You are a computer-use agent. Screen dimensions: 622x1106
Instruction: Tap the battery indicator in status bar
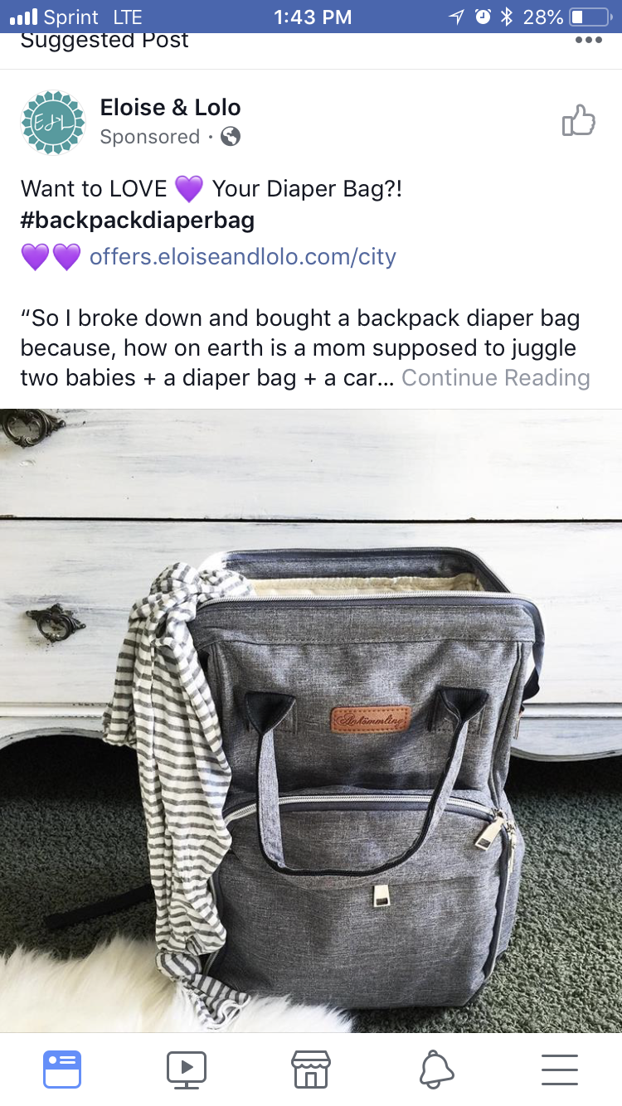589,17
